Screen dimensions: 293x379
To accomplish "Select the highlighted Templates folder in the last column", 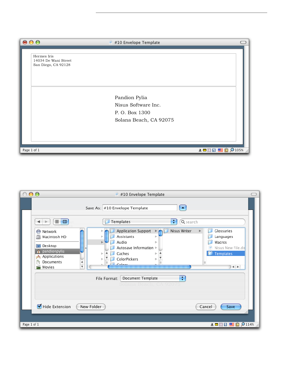I will tap(226, 253).
